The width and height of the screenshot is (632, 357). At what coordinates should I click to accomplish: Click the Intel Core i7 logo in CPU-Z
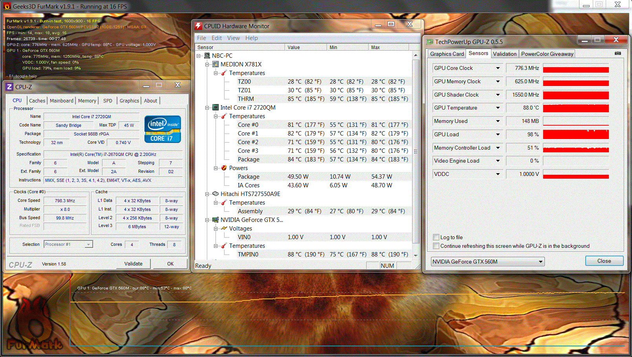pos(163,129)
